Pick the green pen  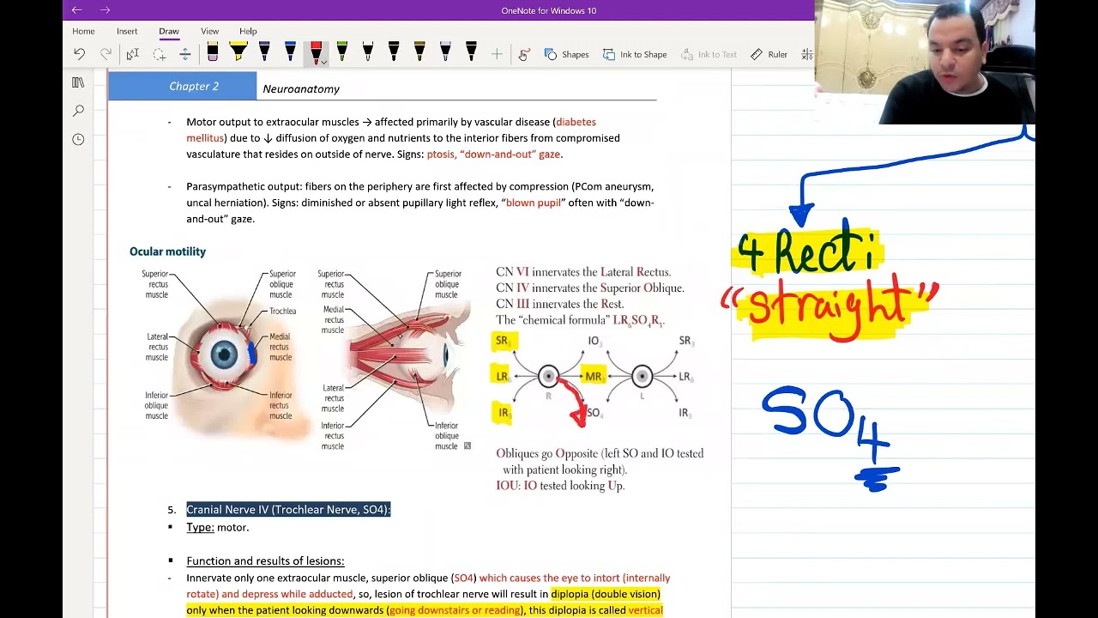point(341,52)
